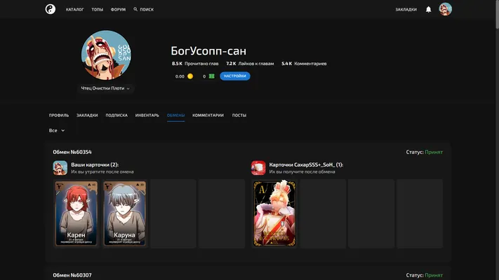Image resolution: width=499 pixels, height=280 pixels.
Task: Open the user avatar menu in header
Action: 445,9
